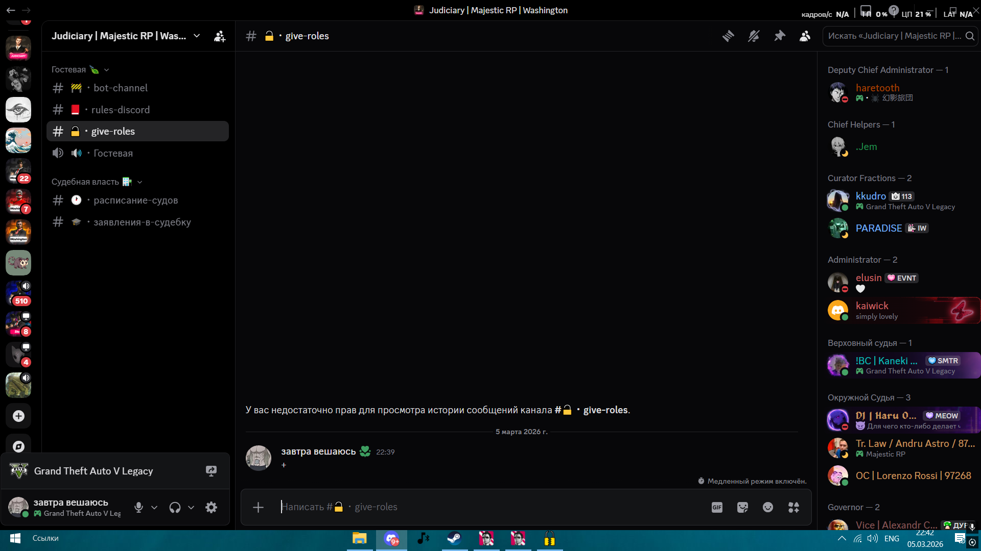Open the emoji picker
The width and height of the screenshot is (981, 551).
pos(768,507)
